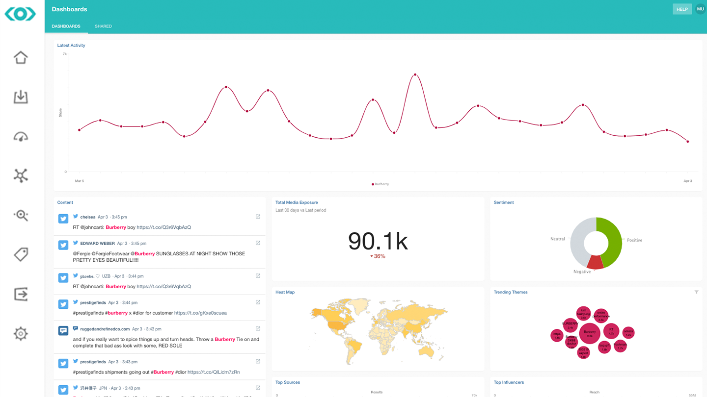This screenshot has width=707, height=397.
Task: Open the discover search icon in the sidebar
Action: coord(21,215)
